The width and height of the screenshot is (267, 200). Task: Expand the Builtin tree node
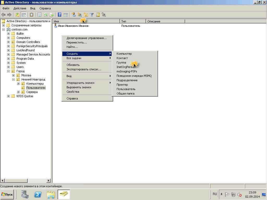(x=8, y=34)
